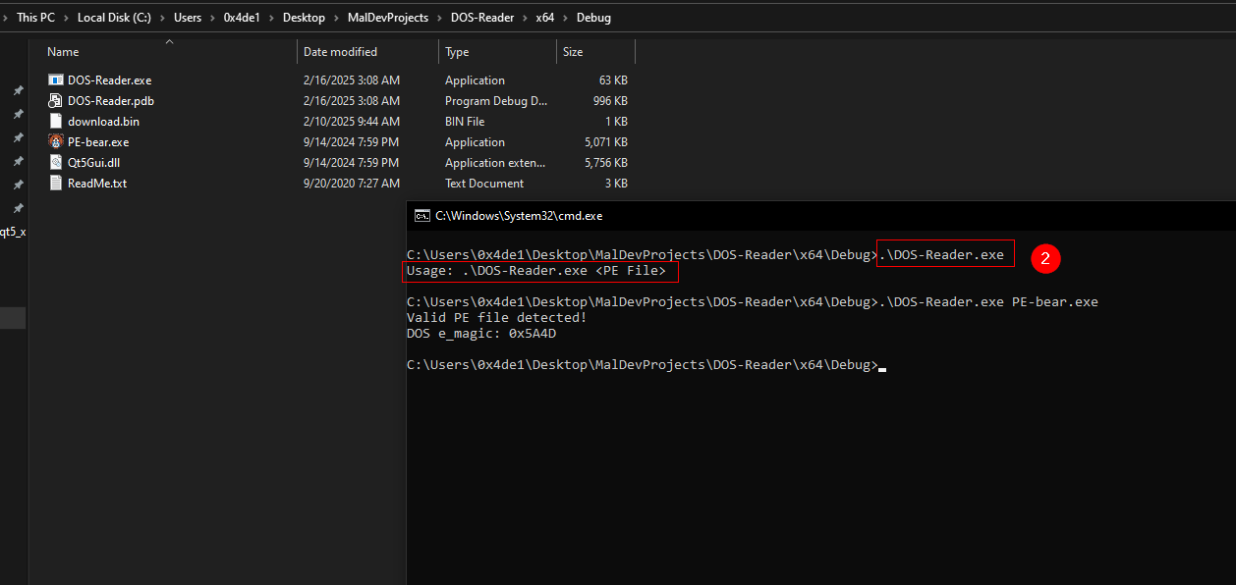Click the qt5_x item in navigation pane

[13, 233]
